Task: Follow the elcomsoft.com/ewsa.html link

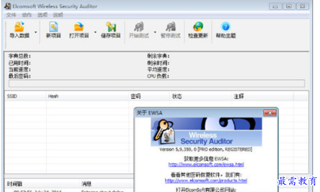Action: click(206, 164)
